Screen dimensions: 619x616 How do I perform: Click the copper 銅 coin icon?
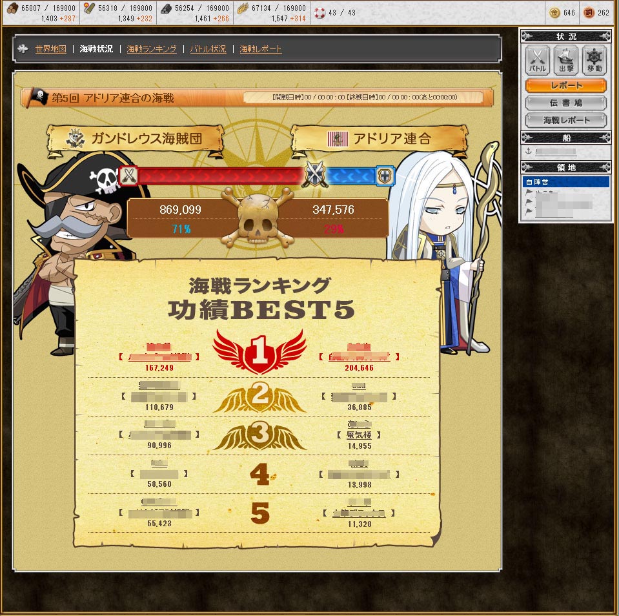(x=589, y=13)
